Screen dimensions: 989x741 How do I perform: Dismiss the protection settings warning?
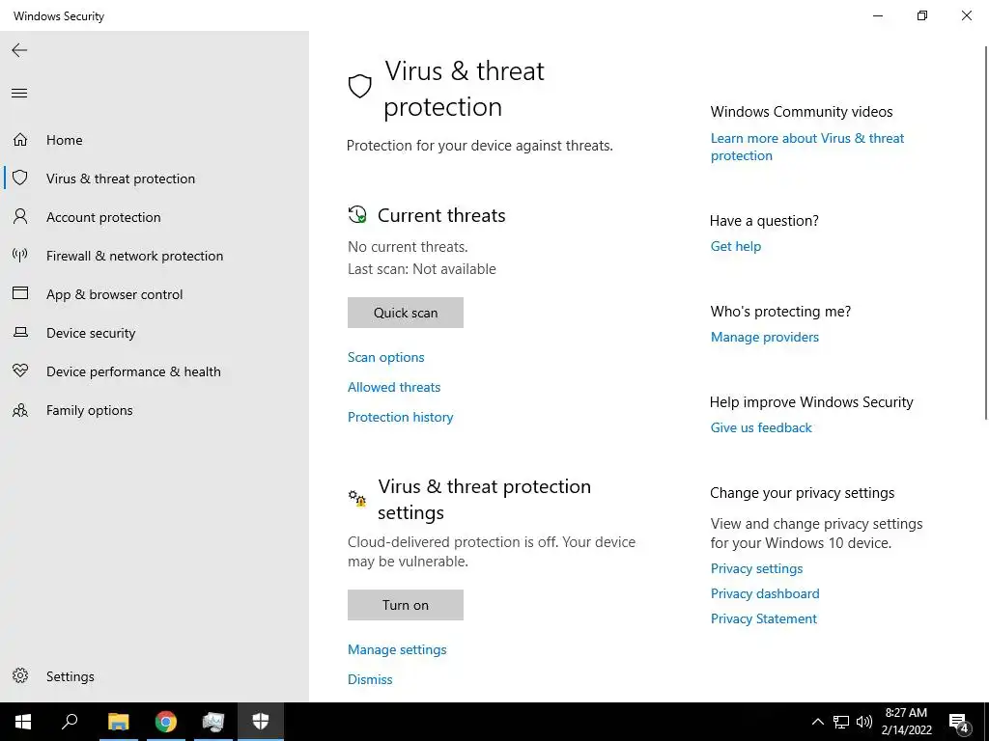pyautogui.click(x=370, y=679)
